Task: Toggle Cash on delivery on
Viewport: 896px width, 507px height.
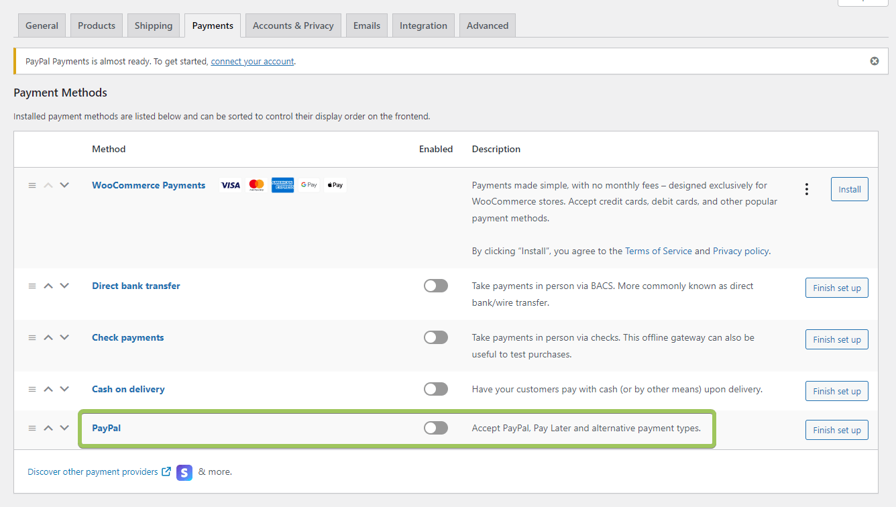Action: coord(435,389)
